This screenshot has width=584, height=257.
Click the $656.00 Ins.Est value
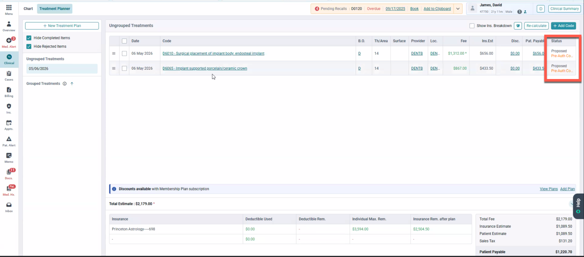coord(486,53)
